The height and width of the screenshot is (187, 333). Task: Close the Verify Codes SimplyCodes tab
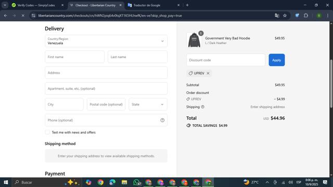coord(62,5)
